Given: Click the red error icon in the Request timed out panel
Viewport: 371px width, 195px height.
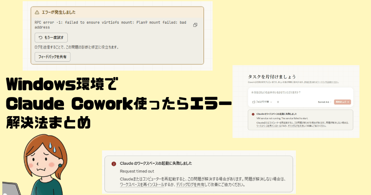Looking at the screenshot, I should tap(114, 163).
